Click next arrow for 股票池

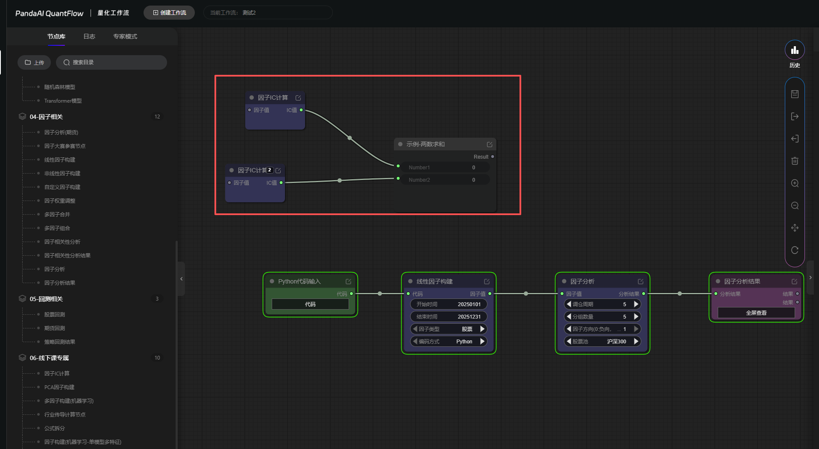point(636,341)
